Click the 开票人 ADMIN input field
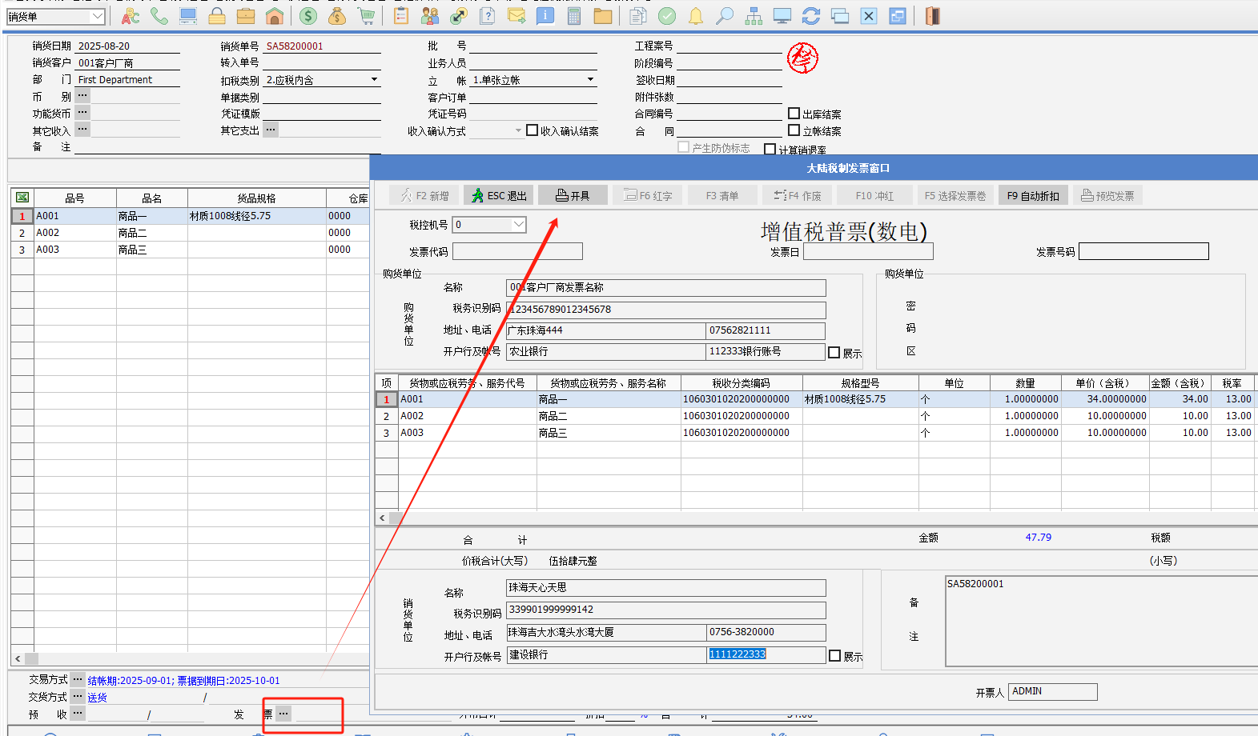This screenshot has height=736, width=1258. coord(1052,691)
